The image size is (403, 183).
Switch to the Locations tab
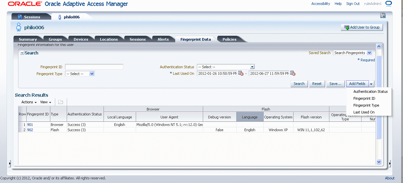(x=109, y=39)
